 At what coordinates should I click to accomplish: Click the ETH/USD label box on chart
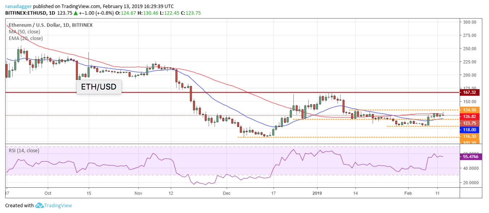coord(99,87)
